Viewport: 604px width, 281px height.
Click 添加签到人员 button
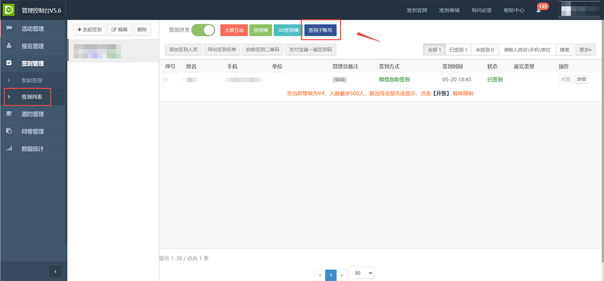[183, 50]
